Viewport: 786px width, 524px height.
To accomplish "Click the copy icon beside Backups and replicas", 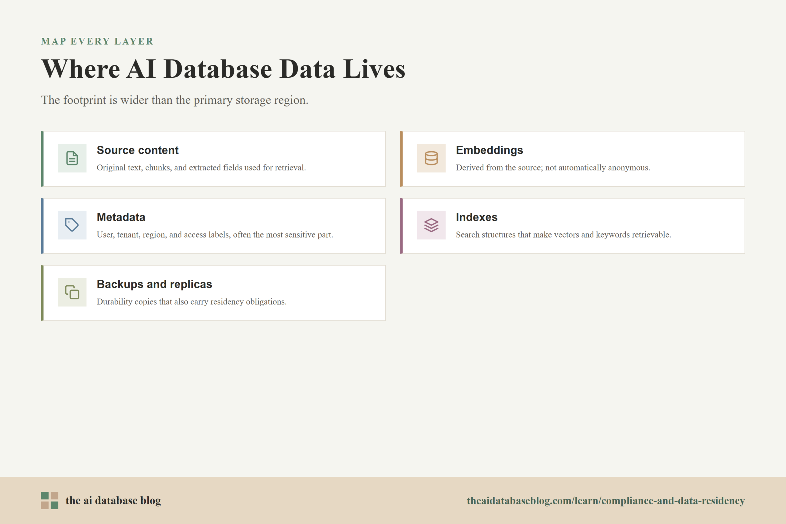I will point(72,292).
